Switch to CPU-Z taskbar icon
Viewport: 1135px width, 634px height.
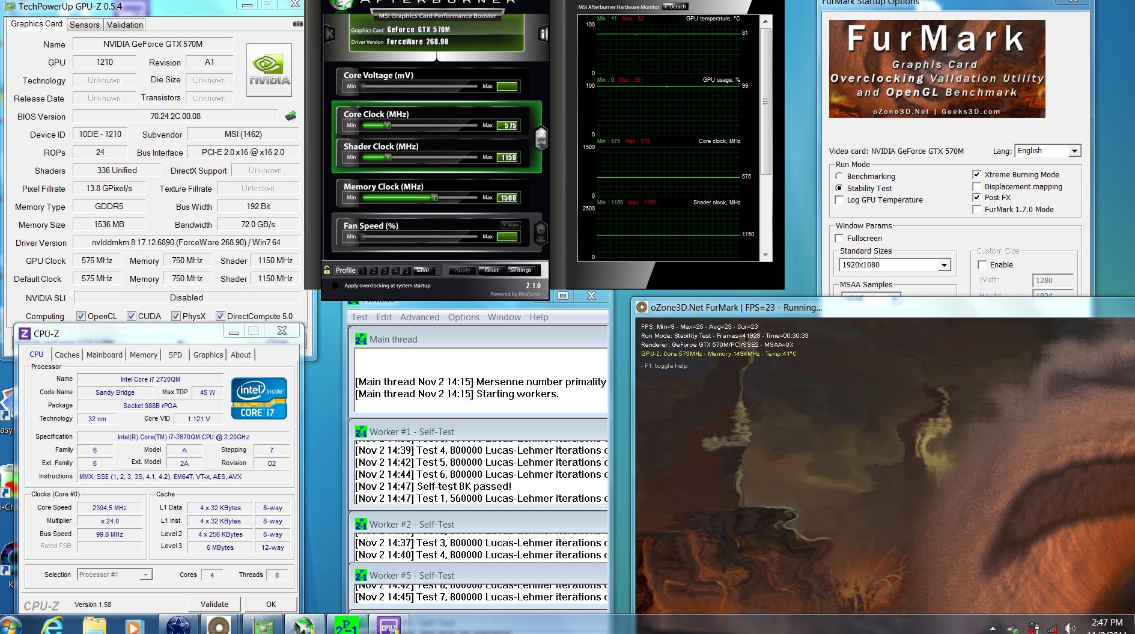click(388, 626)
